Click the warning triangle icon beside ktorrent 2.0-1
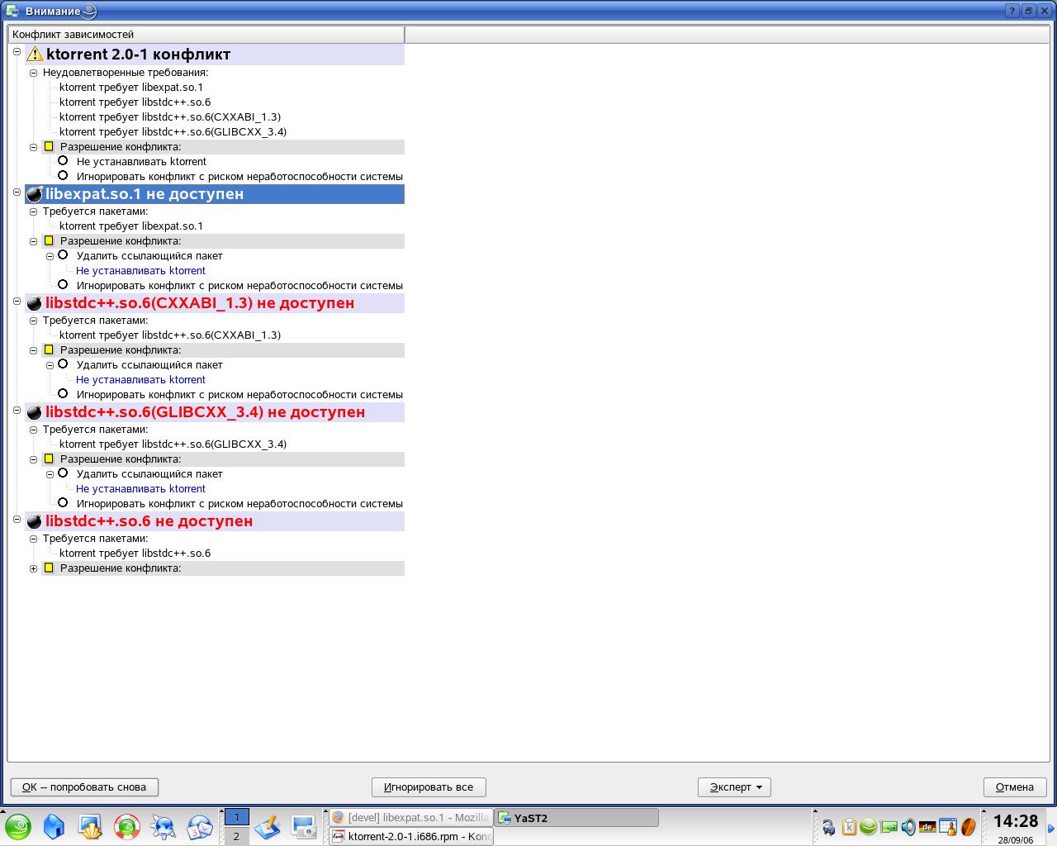 point(35,55)
